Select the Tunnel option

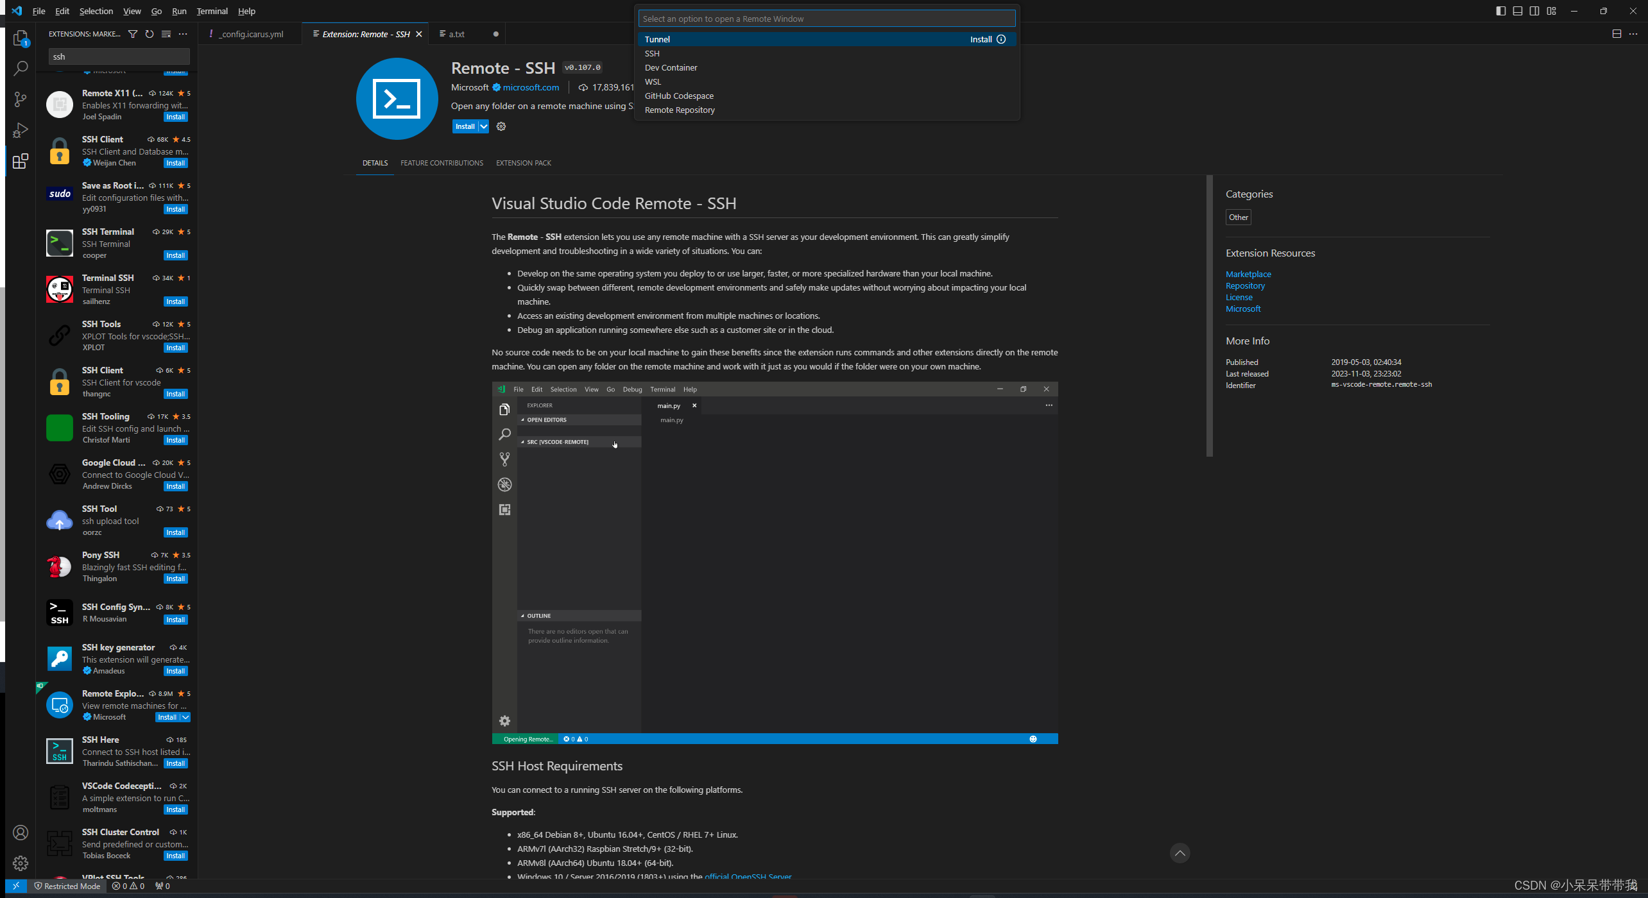pos(827,39)
